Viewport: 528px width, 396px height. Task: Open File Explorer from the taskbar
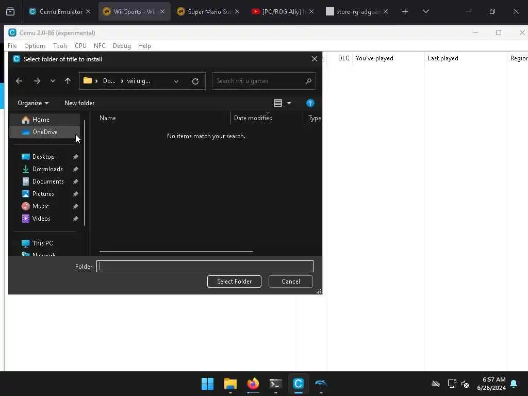(x=230, y=384)
